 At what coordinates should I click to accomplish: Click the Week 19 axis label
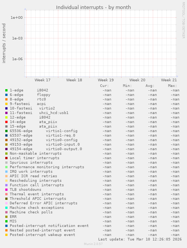(x=106, y=80)
